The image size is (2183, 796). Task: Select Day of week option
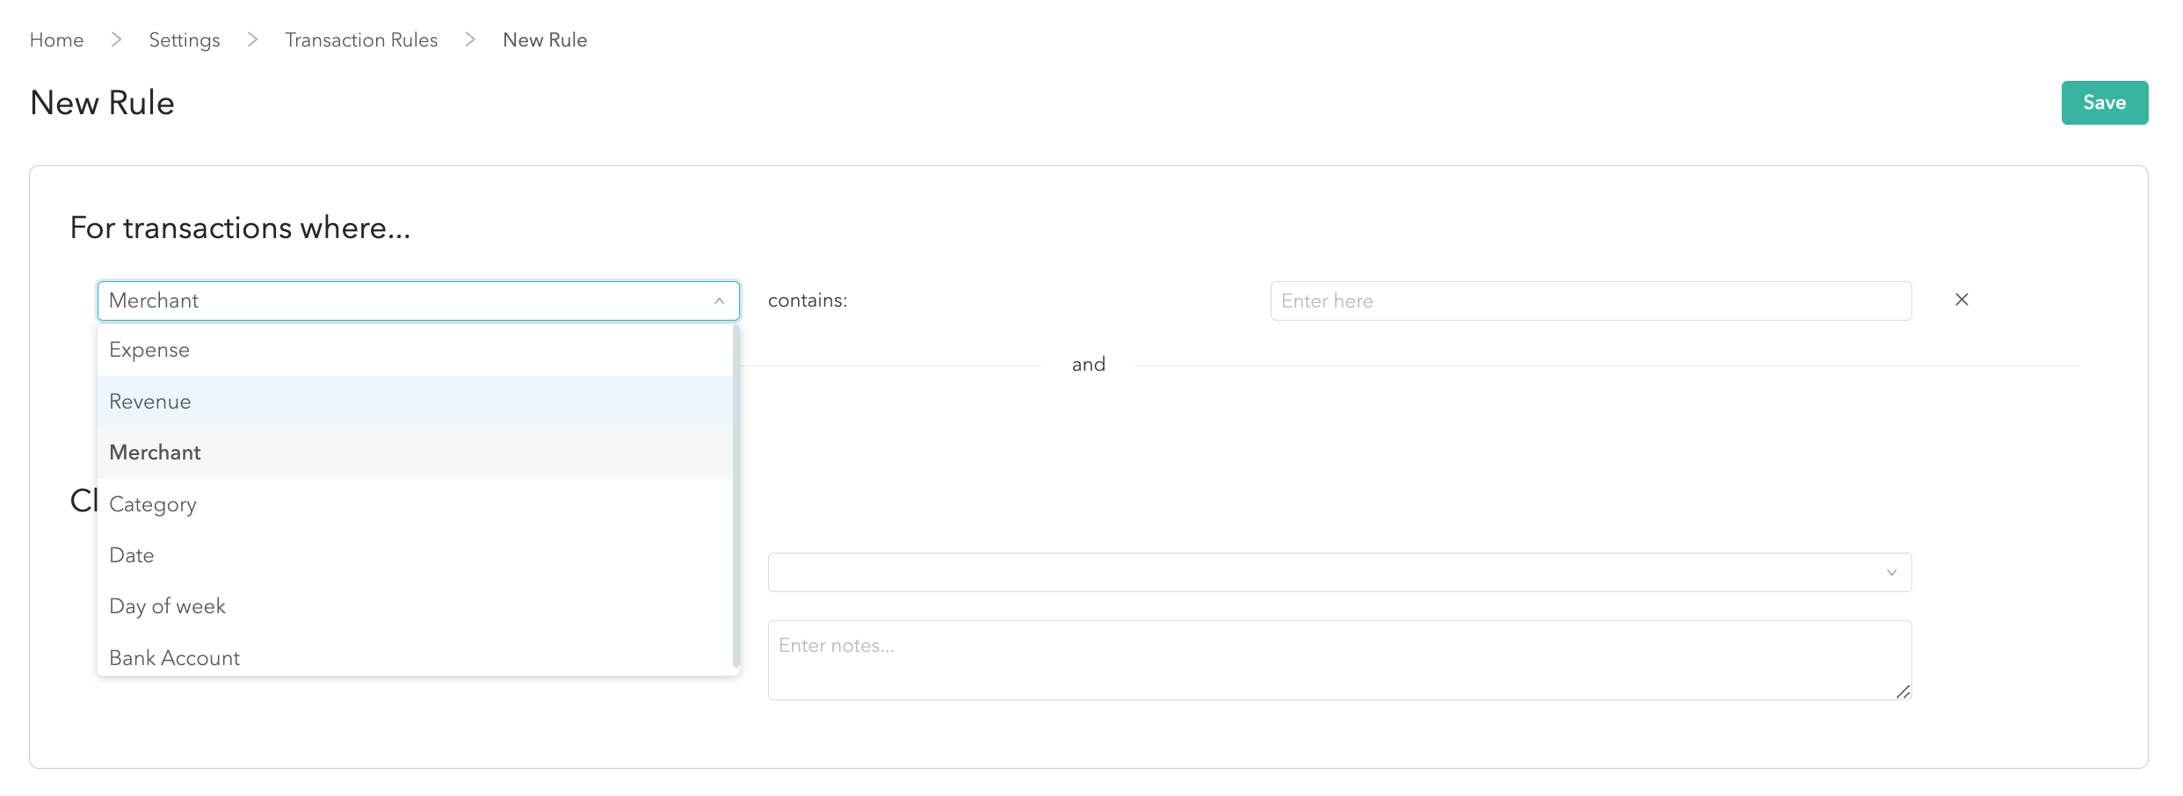(167, 606)
